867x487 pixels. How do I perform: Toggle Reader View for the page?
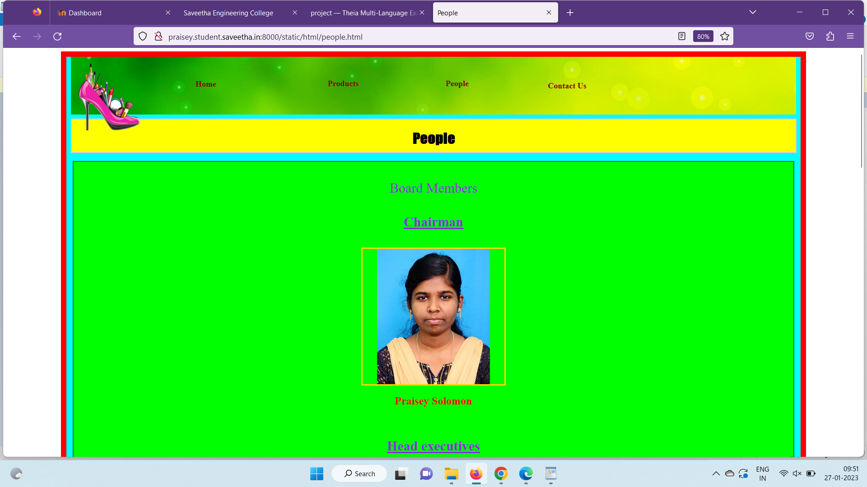681,36
